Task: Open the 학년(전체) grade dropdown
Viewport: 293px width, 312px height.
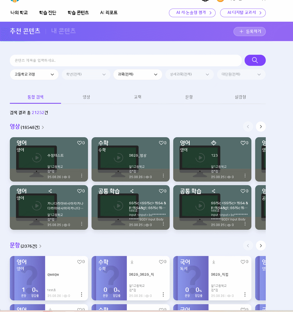Action: [x=86, y=74]
